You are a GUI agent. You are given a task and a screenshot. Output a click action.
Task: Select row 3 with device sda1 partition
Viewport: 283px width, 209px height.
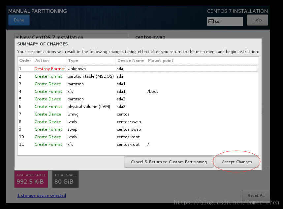click(x=138, y=84)
